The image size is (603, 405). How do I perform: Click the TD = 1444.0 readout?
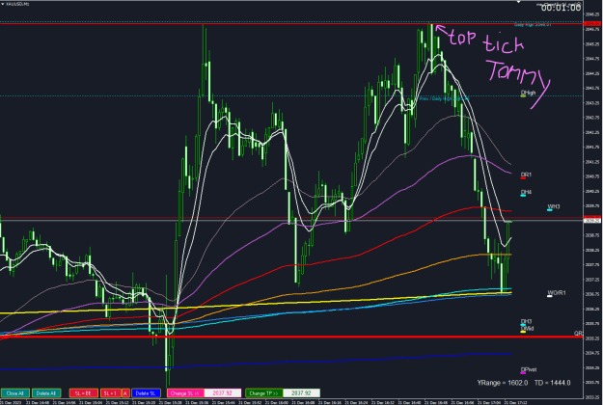(x=552, y=383)
